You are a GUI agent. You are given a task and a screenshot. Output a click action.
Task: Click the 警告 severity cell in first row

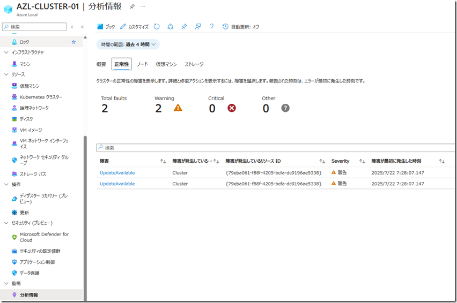coord(339,172)
